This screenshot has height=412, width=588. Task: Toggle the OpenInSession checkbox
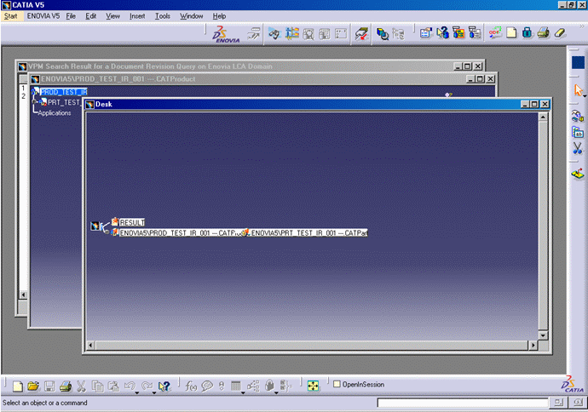[337, 384]
